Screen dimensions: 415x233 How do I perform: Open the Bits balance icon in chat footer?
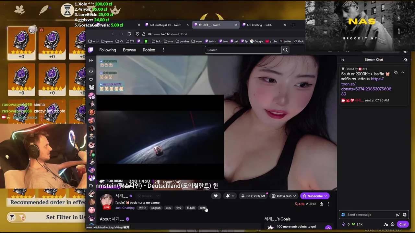[x=344, y=224]
